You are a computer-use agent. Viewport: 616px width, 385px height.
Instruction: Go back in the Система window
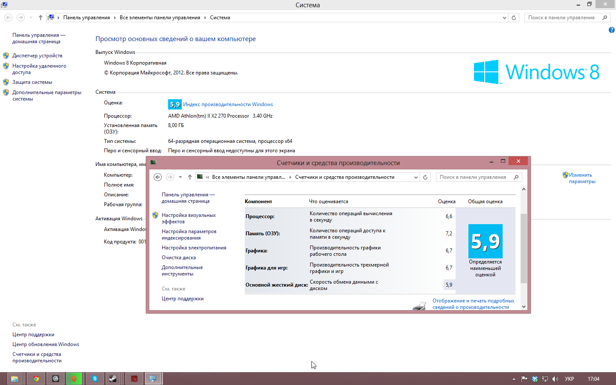[x=9, y=18]
